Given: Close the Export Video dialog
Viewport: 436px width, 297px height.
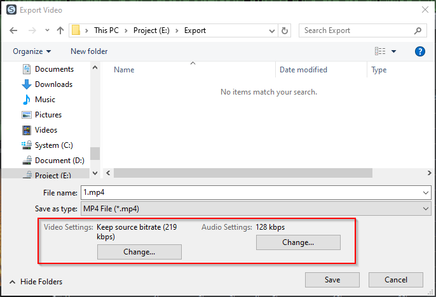Looking at the screenshot, I should [425, 10].
